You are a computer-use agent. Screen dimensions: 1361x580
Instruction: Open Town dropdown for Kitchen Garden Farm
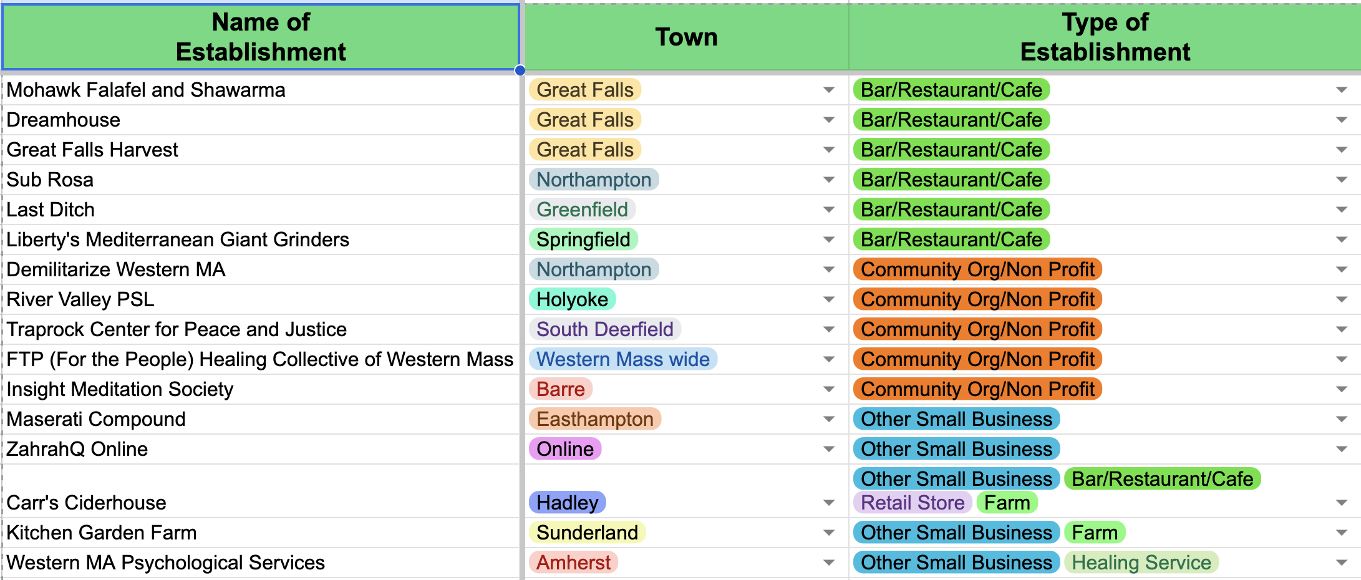coord(829,533)
